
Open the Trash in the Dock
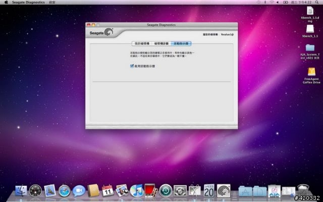[303, 190]
